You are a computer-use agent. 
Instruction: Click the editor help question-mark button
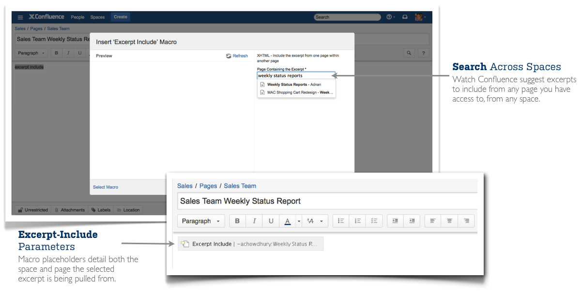(424, 53)
